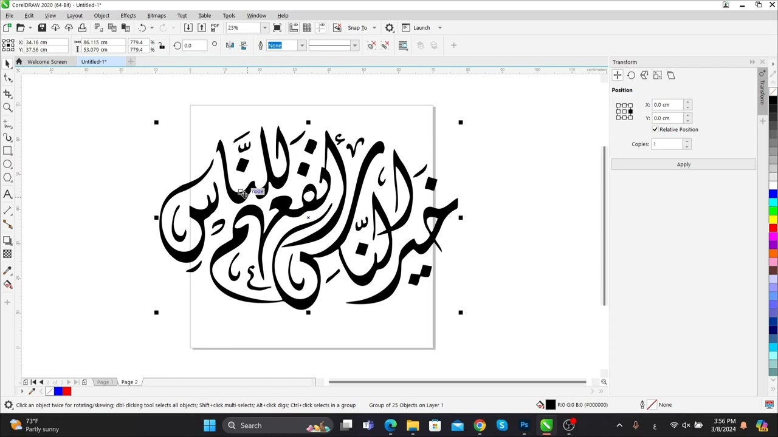The width and height of the screenshot is (778, 437).
Task: Click Mirror vertically icon
Action: click(244, 46)
